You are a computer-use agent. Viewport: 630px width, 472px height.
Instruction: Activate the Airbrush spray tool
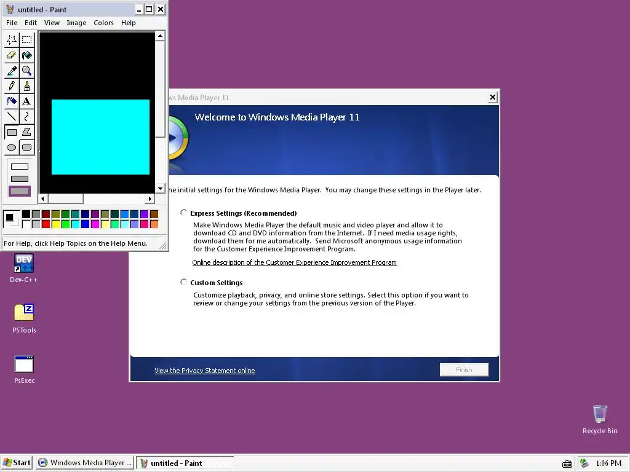12,101
